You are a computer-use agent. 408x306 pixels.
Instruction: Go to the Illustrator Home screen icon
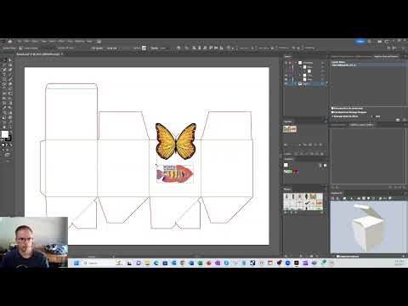10,42
